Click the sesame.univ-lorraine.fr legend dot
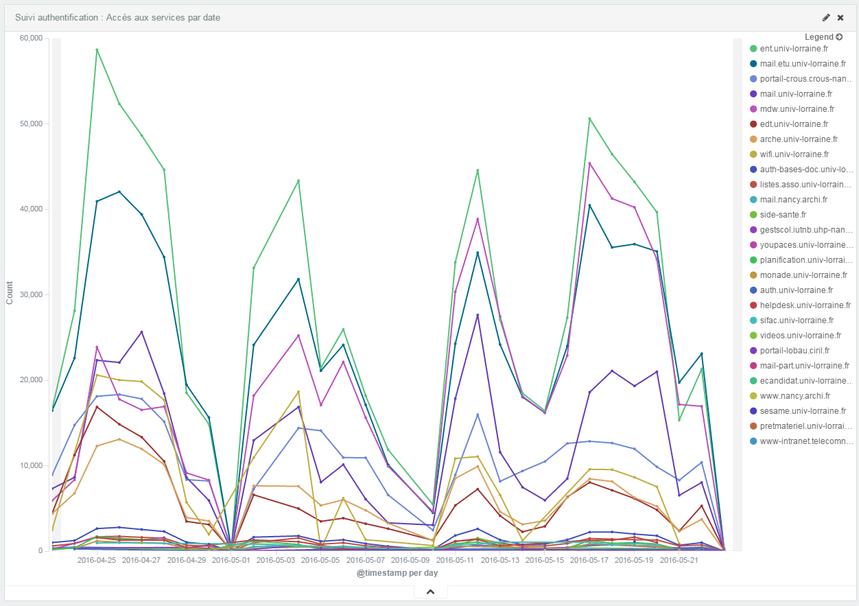Viewport: 859px width, 606px height. coord(753,411)
